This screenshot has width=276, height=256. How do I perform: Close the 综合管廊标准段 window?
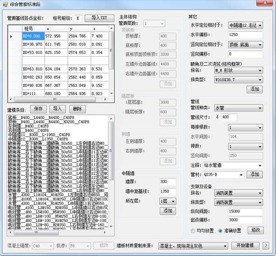(265, 3)
